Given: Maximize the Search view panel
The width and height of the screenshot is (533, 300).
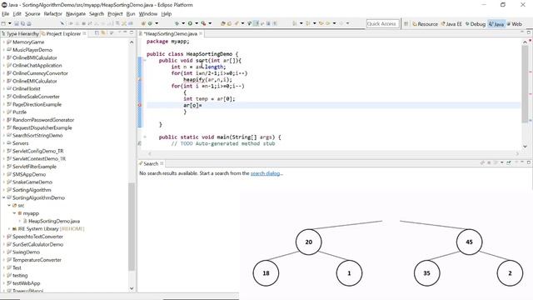Looking at the screenshot, I should (529, 162).
